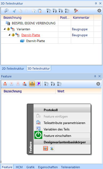Toggle the highlighted orange feature button

point(32,84)
